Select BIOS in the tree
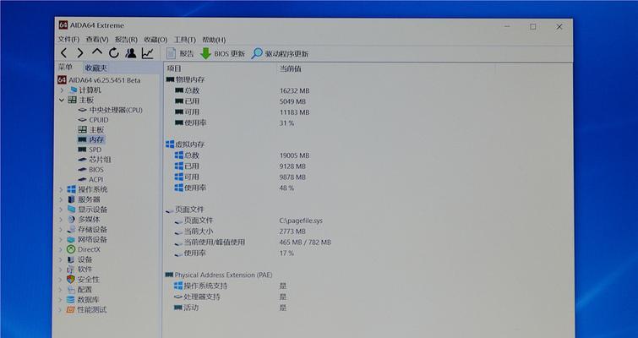 pyautogui.click(x=90, y=170)
